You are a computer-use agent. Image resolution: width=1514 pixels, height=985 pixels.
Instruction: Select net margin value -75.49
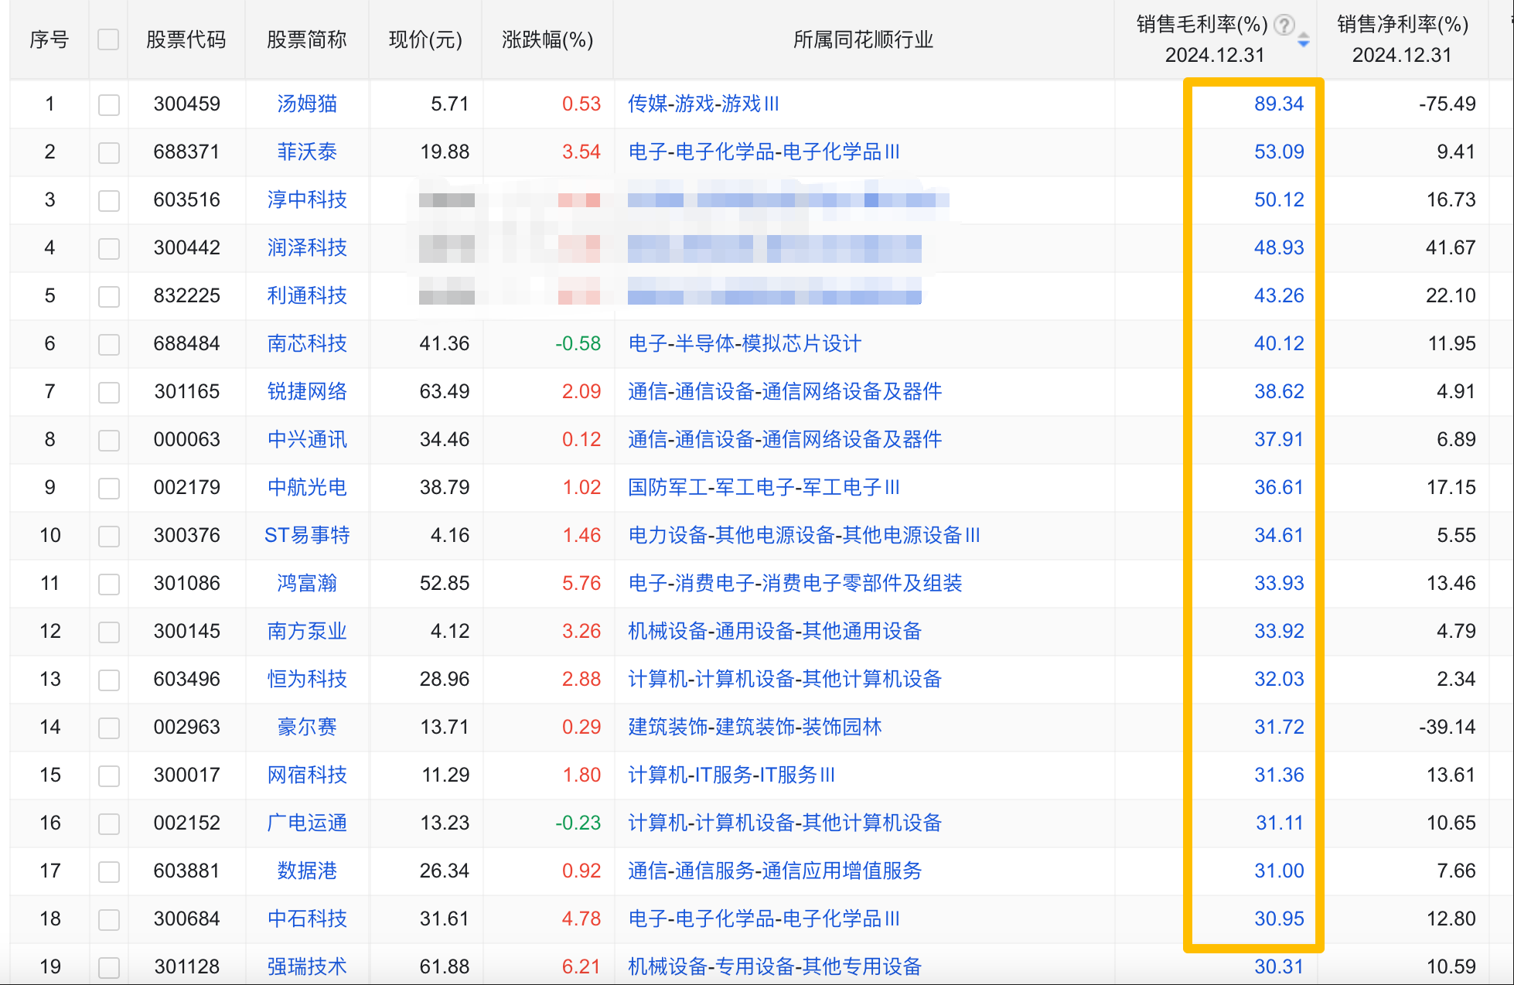[1447, 104]
